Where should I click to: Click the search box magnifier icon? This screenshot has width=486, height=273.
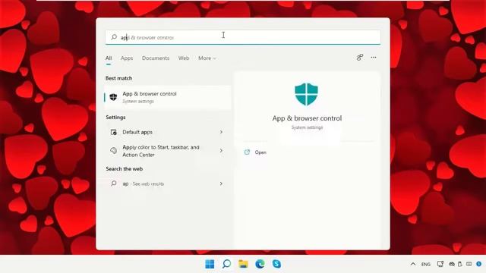tap(114, 37)
